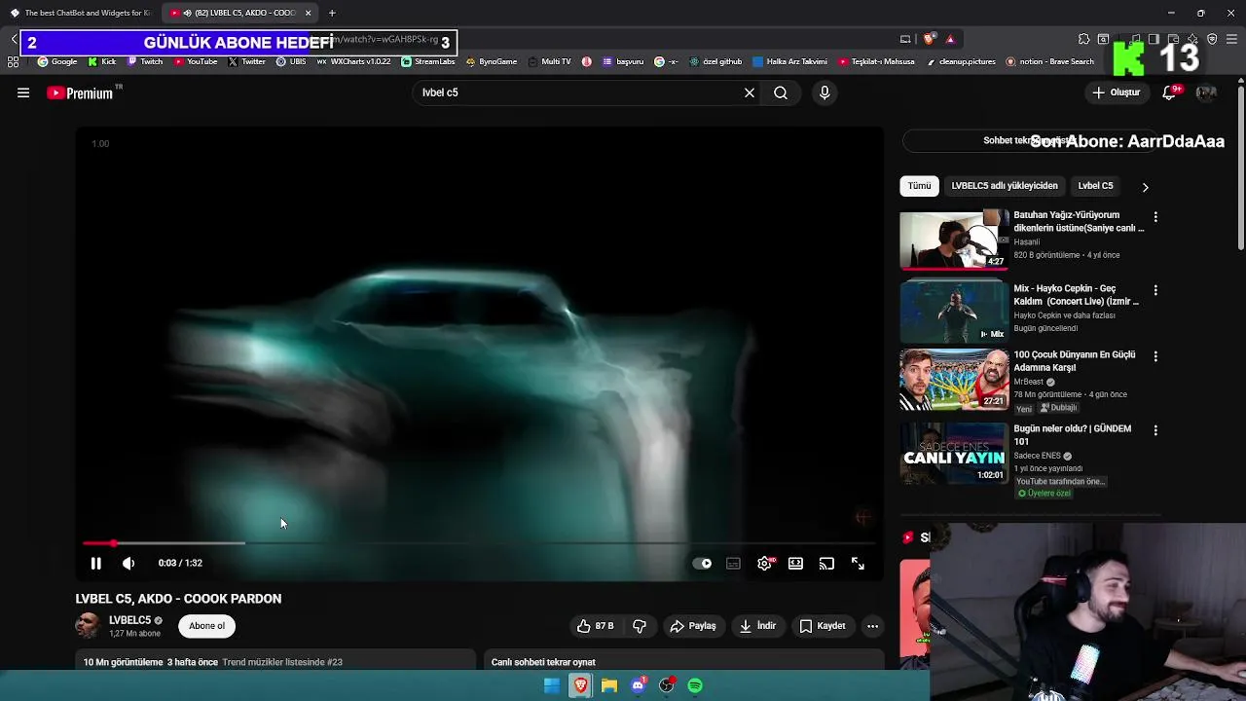Image resolution: width=1246 pixels, height=701 pixels.
Task: Open the cleanup.pictures bookmark
Action: click(x=961, y=61)
